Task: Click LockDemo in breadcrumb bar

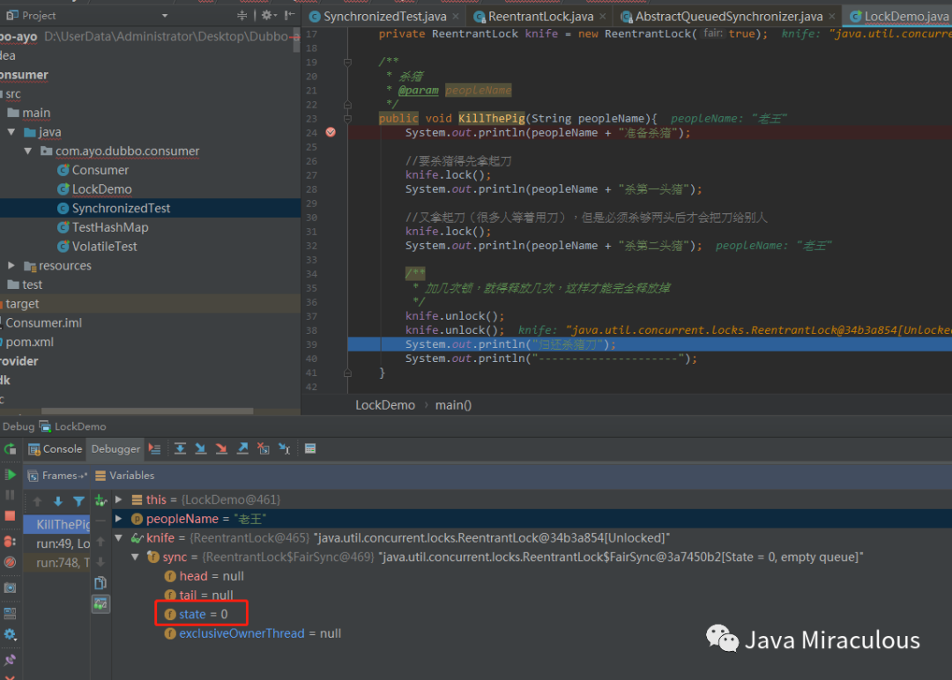Action: point(385,404)
